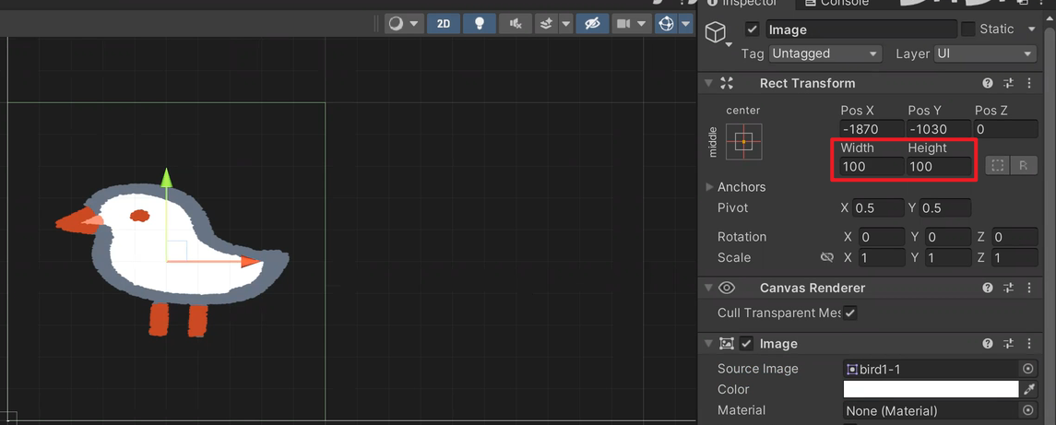This screenshot has width=1056, height=425.
Task: Open Rect Transform preset sliders icon
Action: [x=1008, y=84]
